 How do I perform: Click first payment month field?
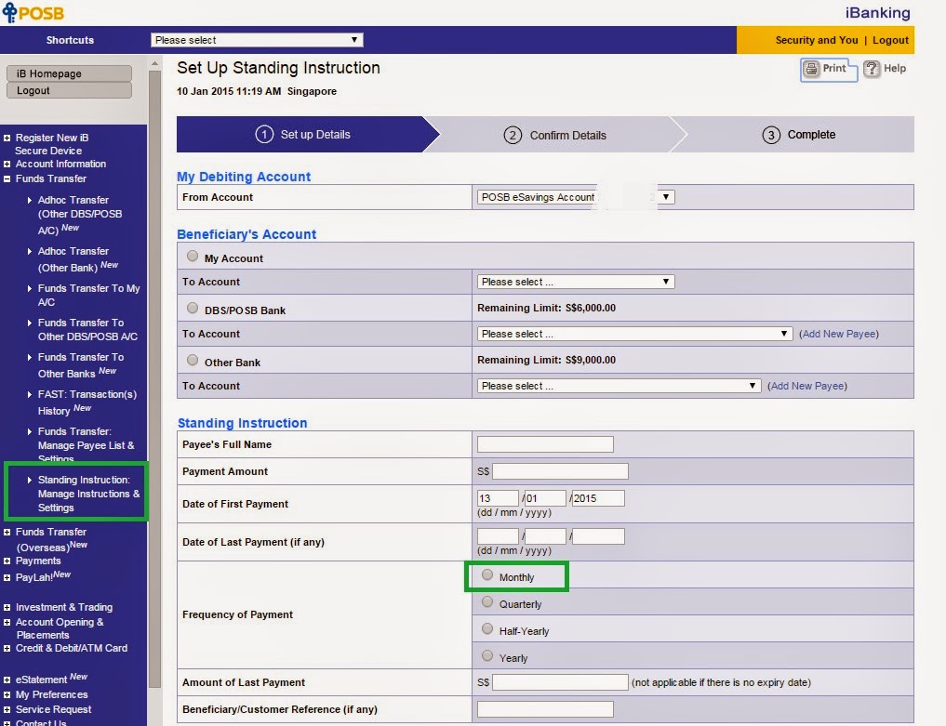coord(545,498)
